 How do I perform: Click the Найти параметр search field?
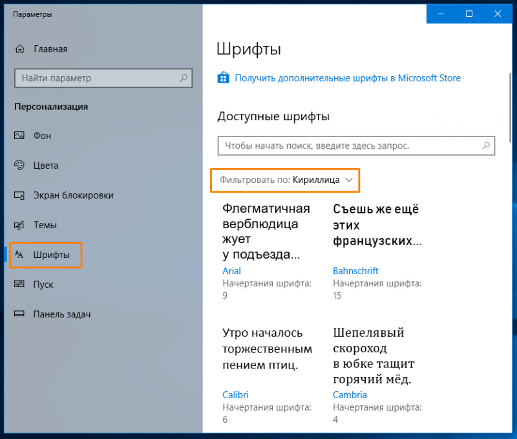pos(103,78)
